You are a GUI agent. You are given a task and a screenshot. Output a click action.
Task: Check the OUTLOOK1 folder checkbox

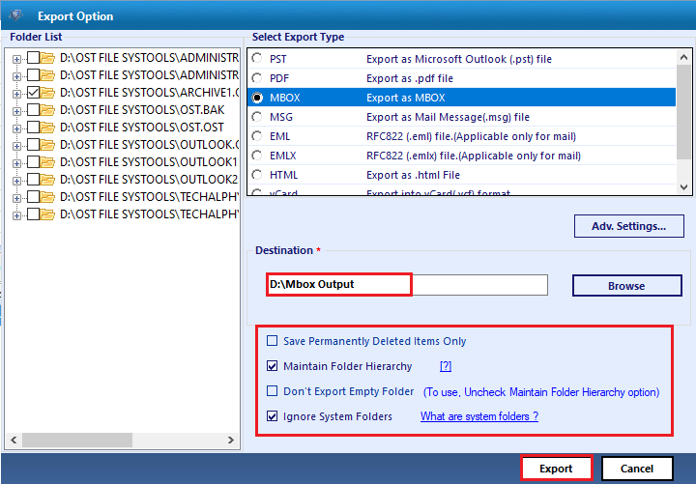coord(33,162)
